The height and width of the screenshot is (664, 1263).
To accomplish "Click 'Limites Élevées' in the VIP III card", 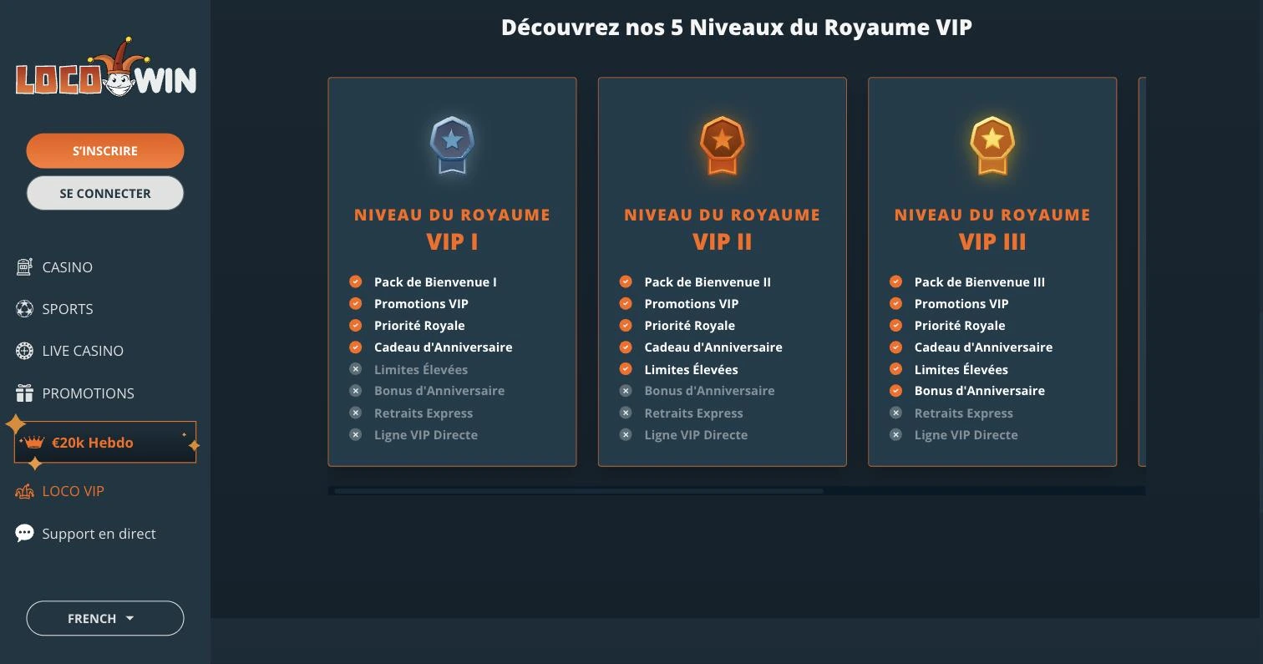I will tap(961, 369).
